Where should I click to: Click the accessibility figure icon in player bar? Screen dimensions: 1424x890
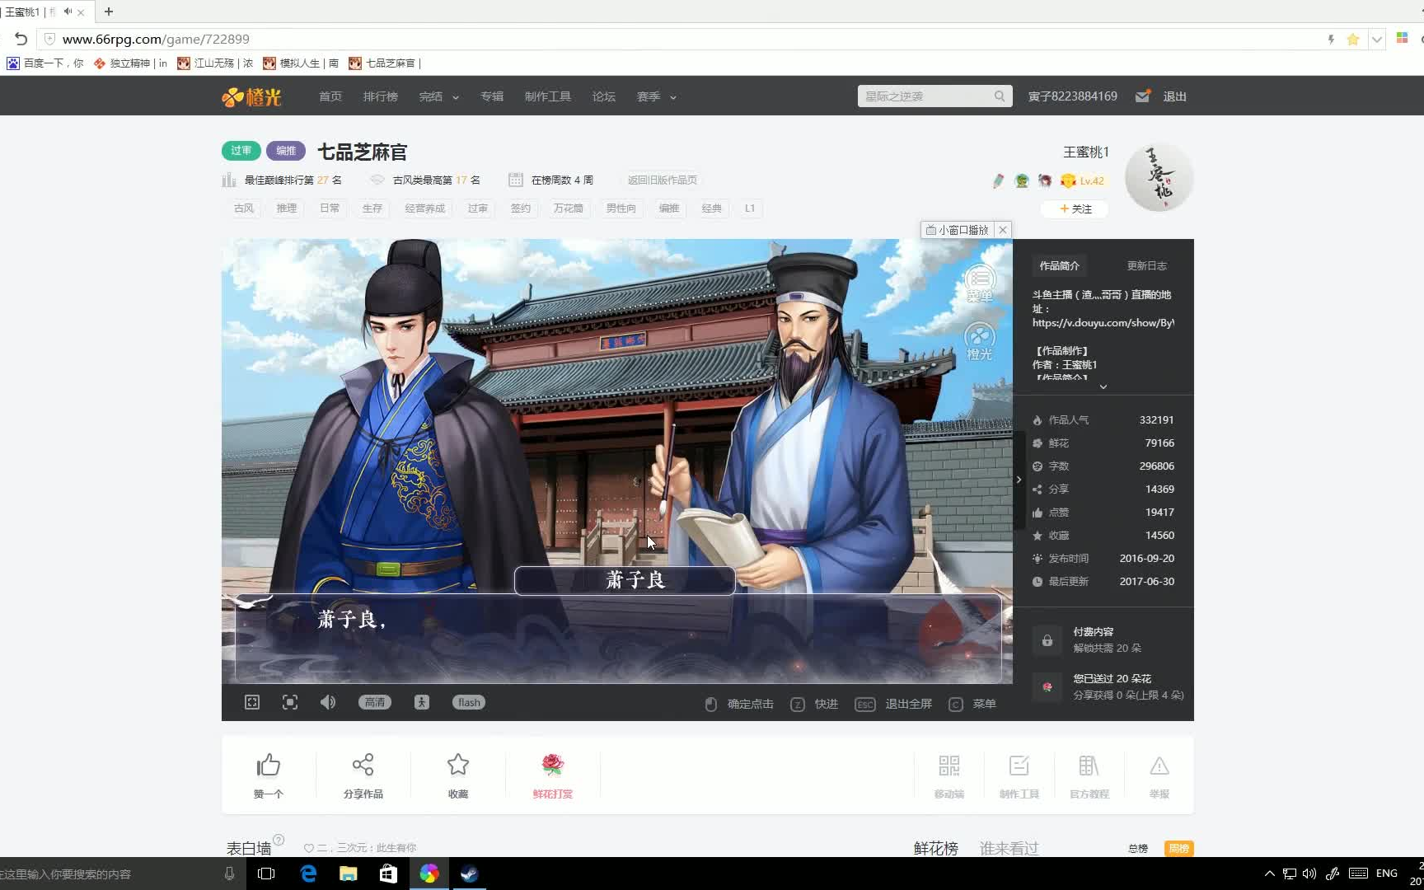click(422, 702)
